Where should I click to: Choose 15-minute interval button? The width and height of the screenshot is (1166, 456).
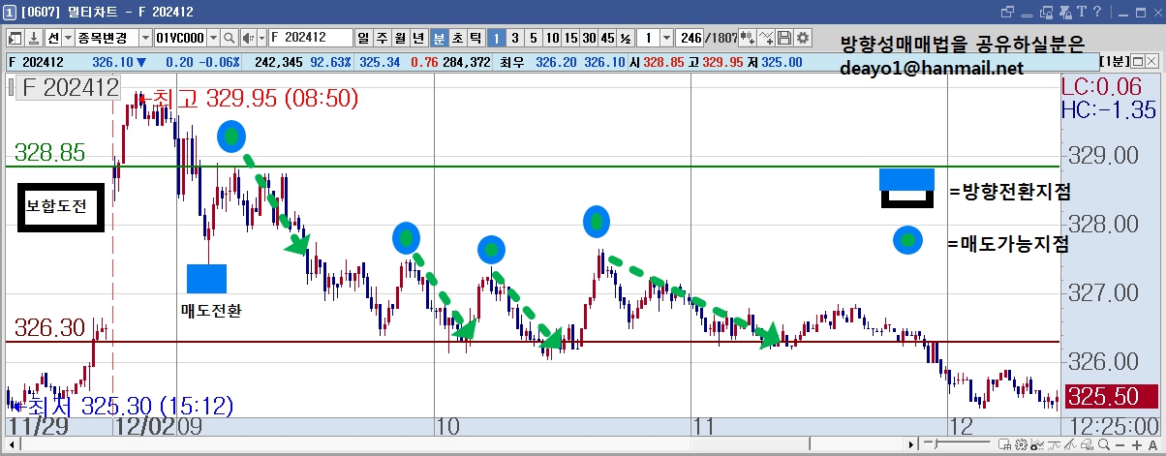pyautogui.click(x=570, y=38)
